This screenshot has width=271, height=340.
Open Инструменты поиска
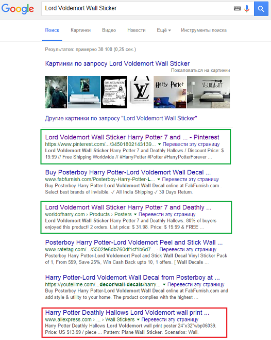pyautogui.click(x=204, y=30)
